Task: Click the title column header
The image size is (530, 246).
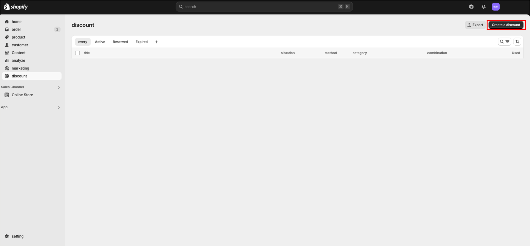Action: [86, 53]
